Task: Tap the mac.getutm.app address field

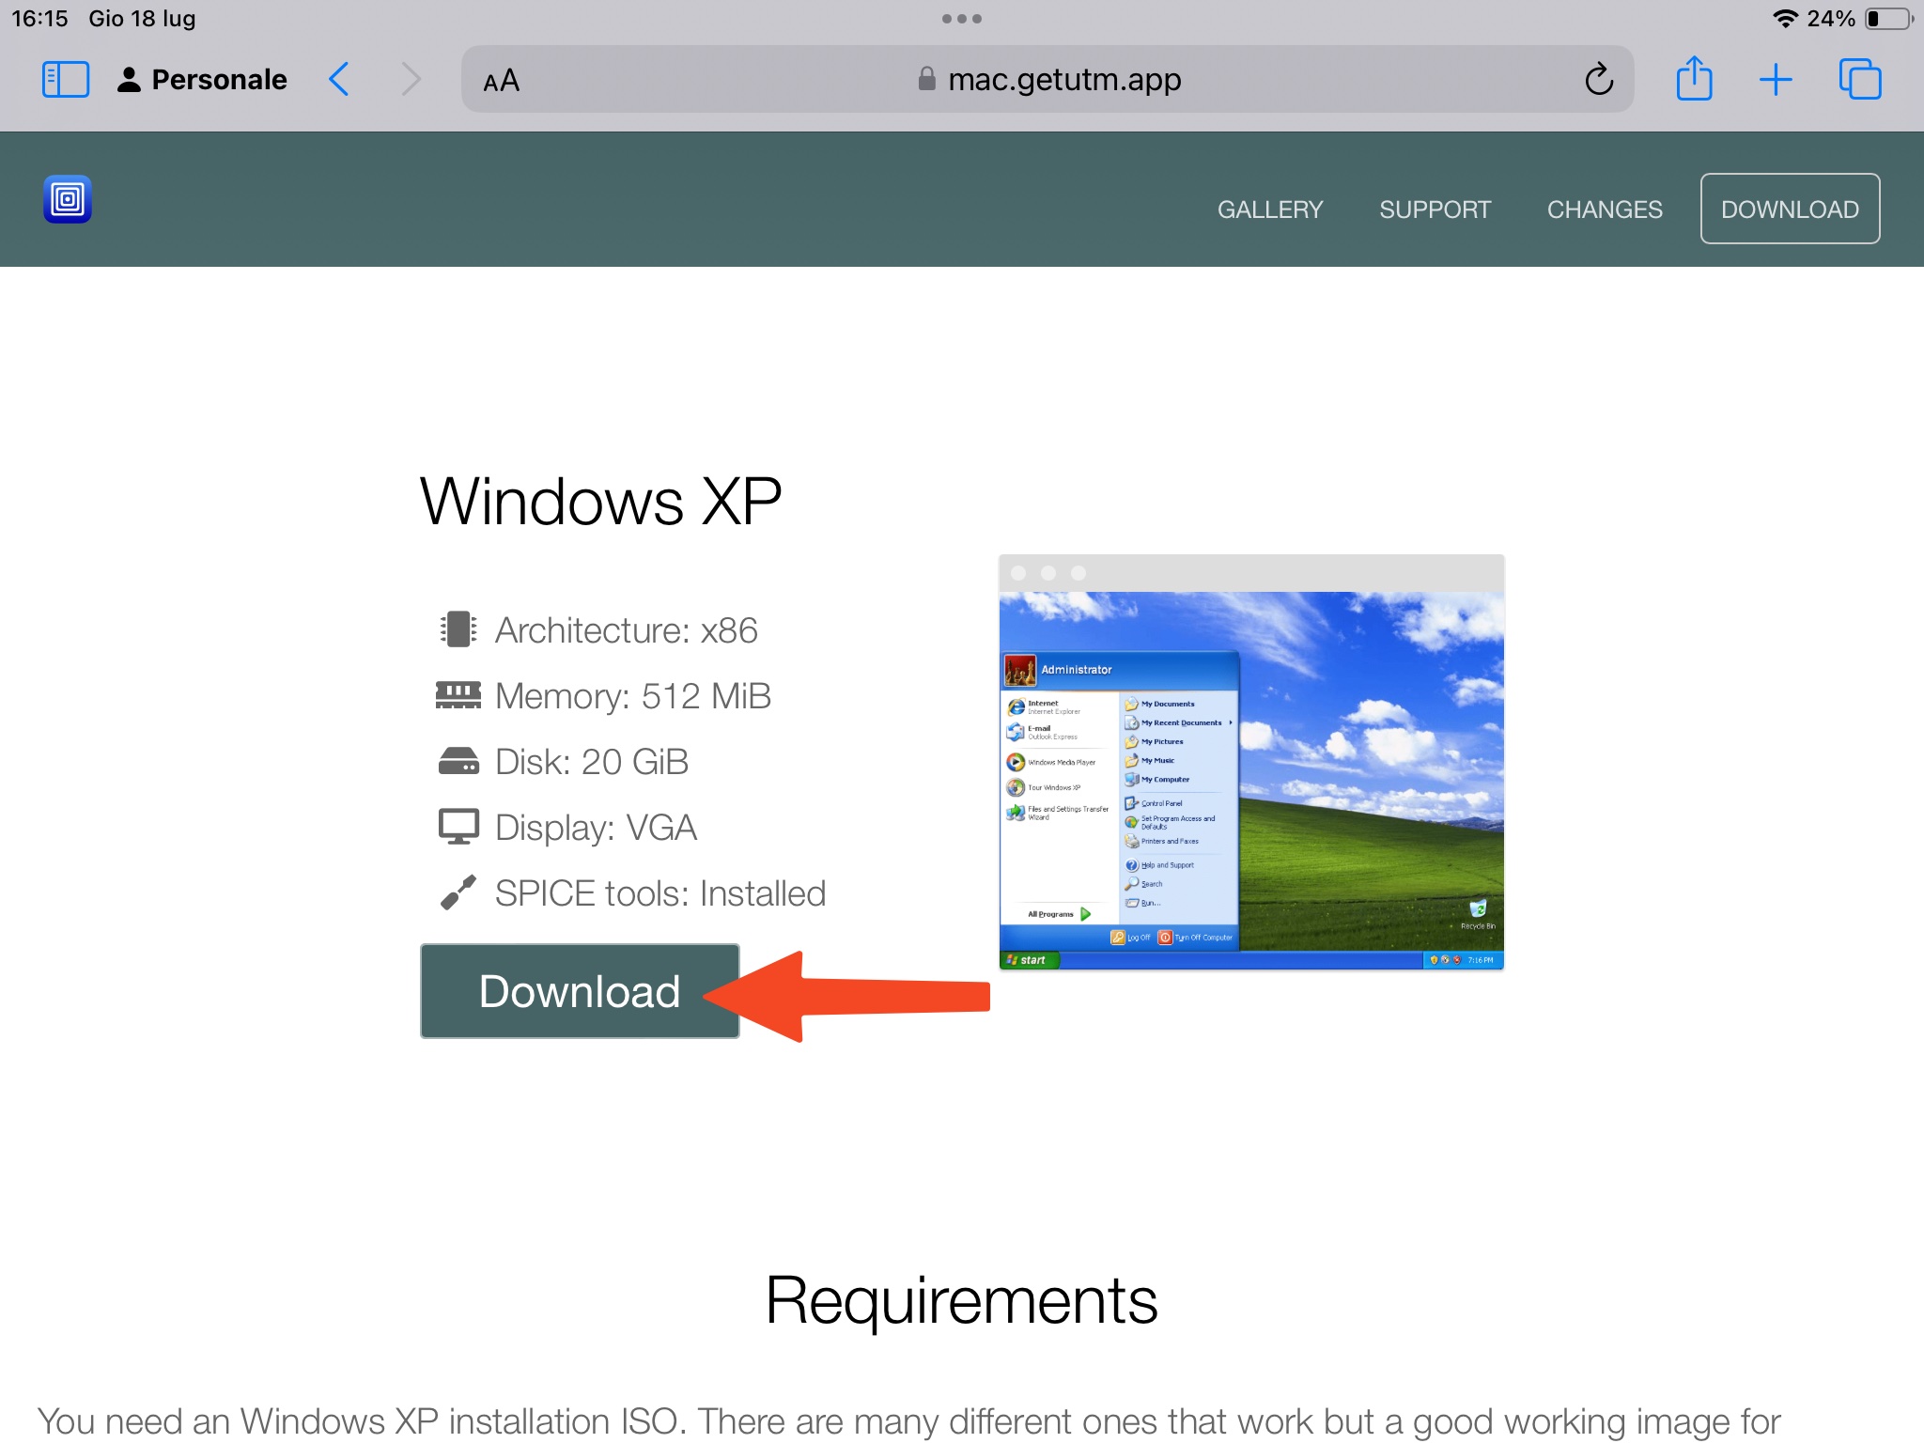Action: coord(1047,80)
